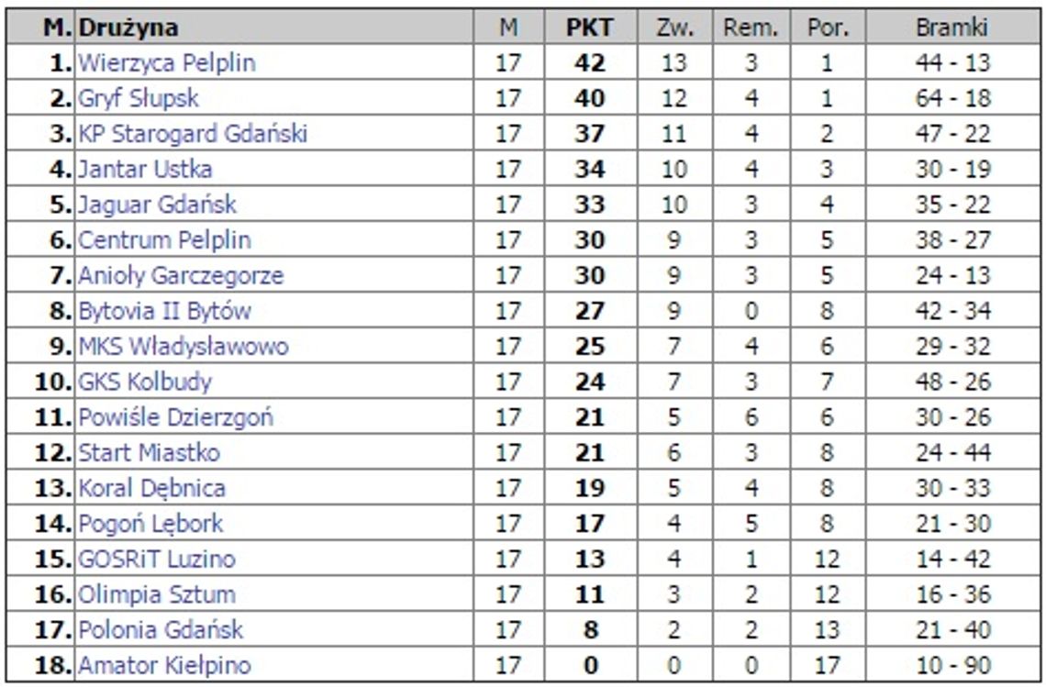The width and height of the screenshot is (1046, 687).
Task: Click the GKS Kolbudy link
Action: [145, 382]
